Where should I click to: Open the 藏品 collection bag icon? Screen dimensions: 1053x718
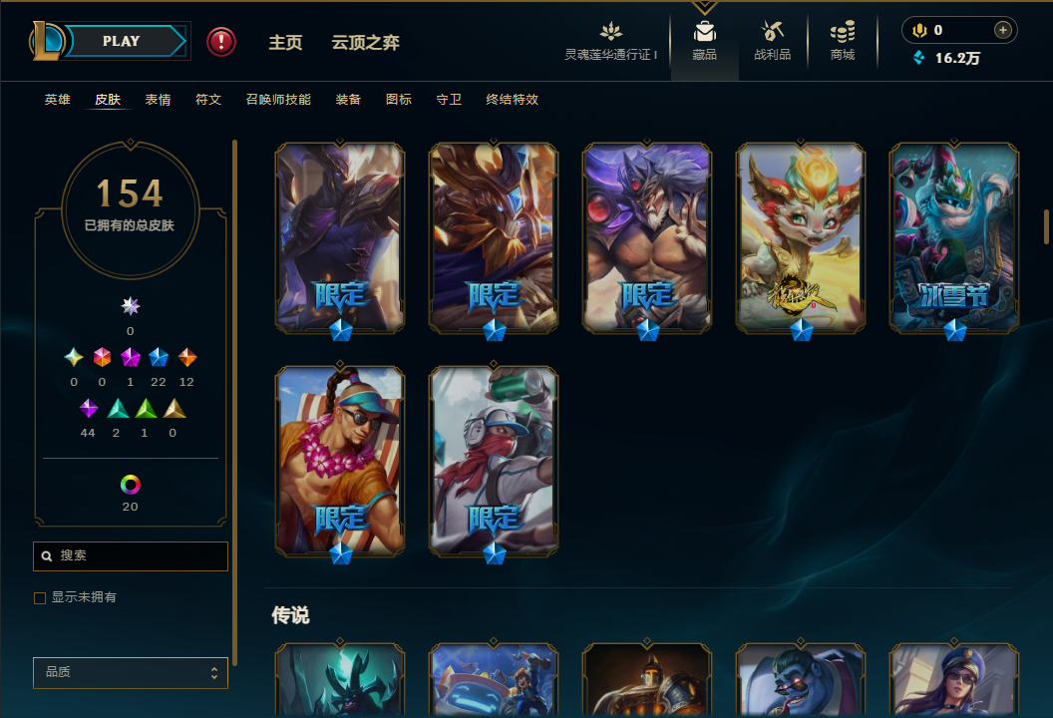coord(704,32)
